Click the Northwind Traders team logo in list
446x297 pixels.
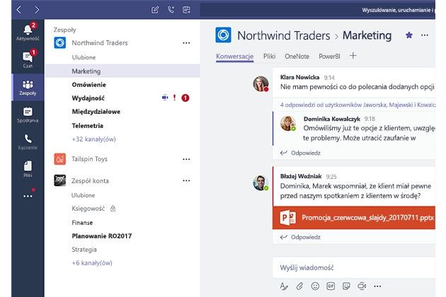coord(59,43)
